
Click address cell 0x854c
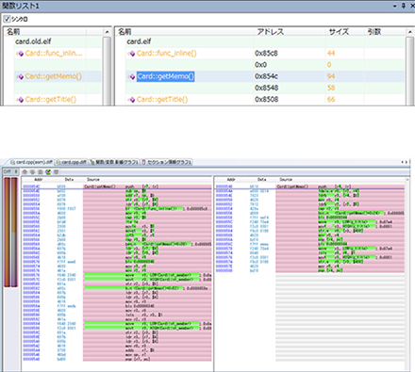click(266, 76)
